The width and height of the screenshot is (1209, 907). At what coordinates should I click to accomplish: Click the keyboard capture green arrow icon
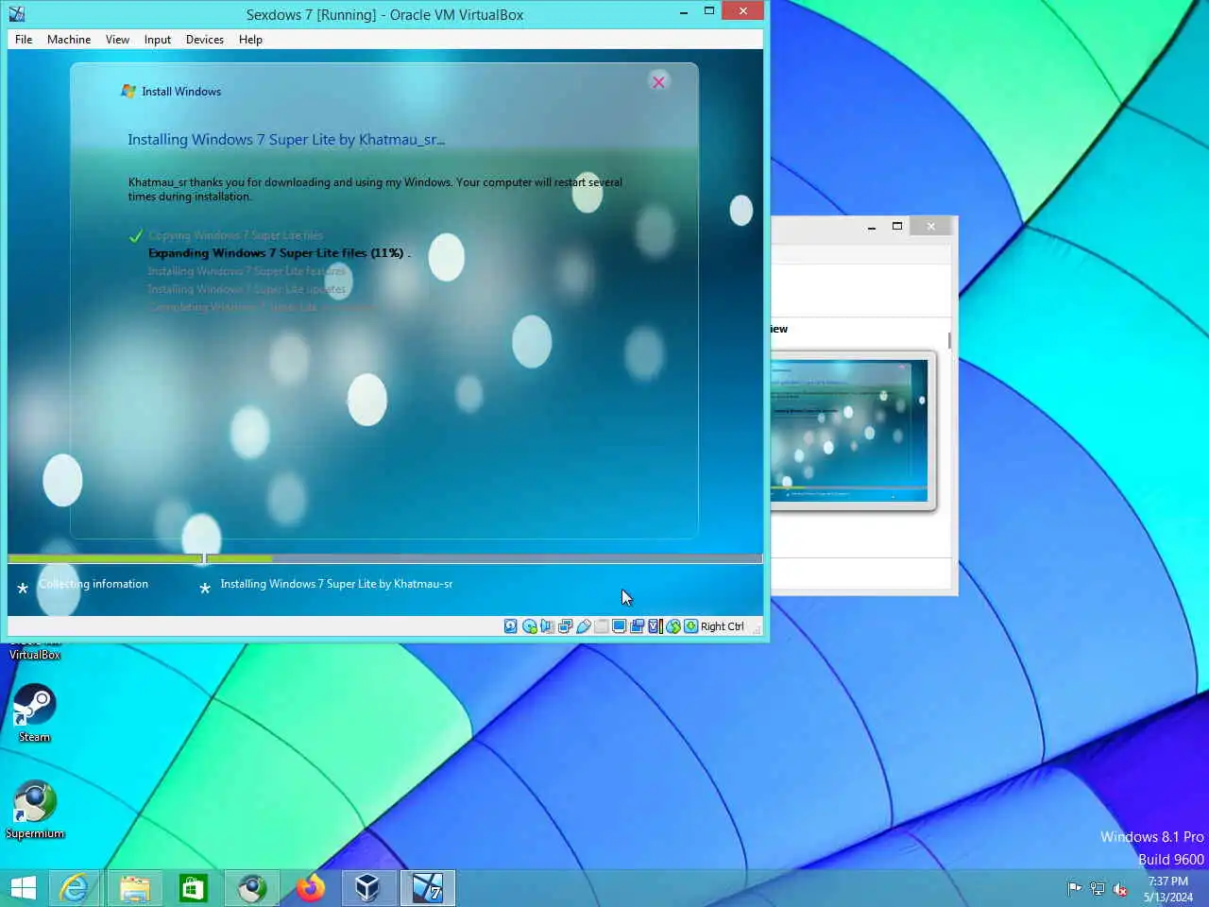tap(690, 626)
